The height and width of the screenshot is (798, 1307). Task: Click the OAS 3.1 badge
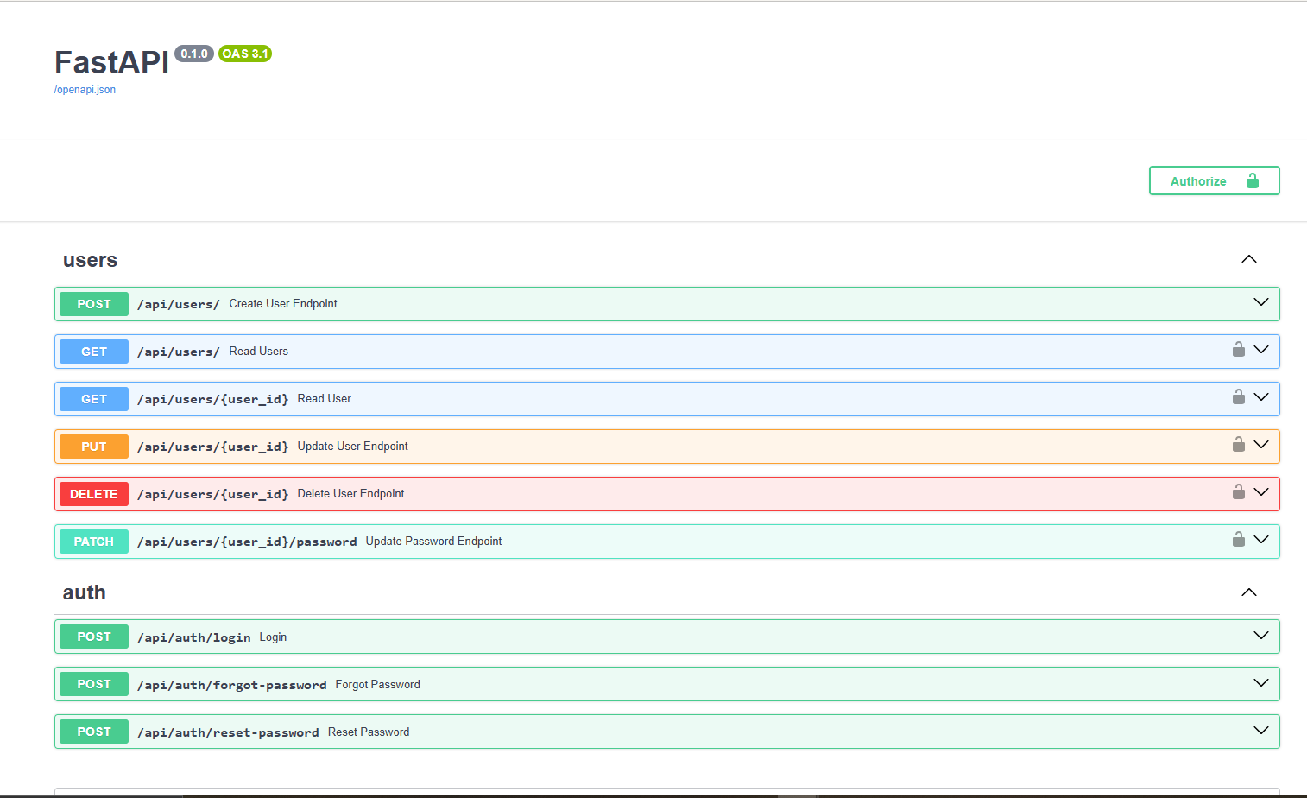[244, 54]
